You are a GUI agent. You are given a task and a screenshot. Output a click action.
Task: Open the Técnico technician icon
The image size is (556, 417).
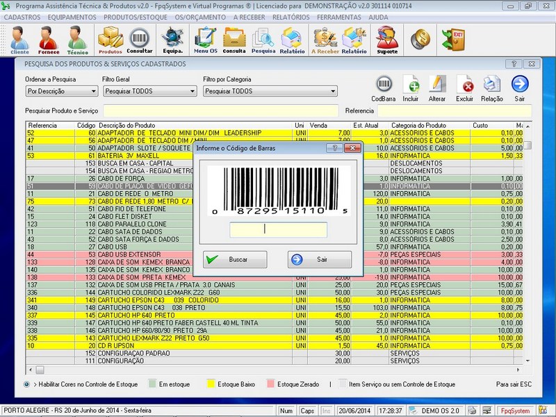pos(77,40)
